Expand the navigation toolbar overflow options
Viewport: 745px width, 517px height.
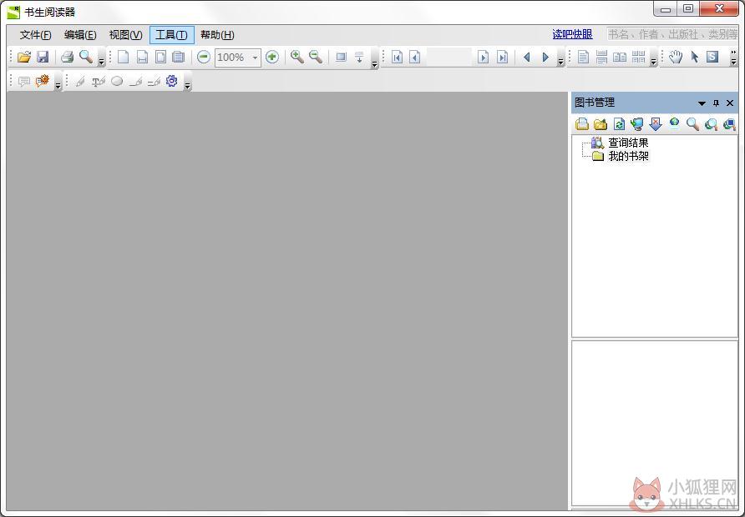click(560, 61)
